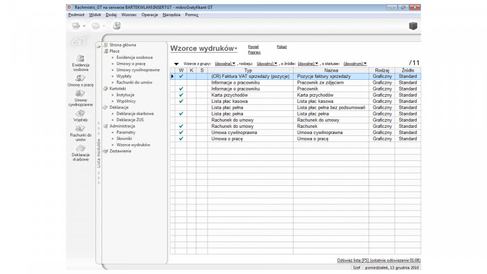This screenshot has width=487, height=274.
Task: Open the group filter dropdown after 'Wzorce z grupy'
Action: [x=226, y=64]
